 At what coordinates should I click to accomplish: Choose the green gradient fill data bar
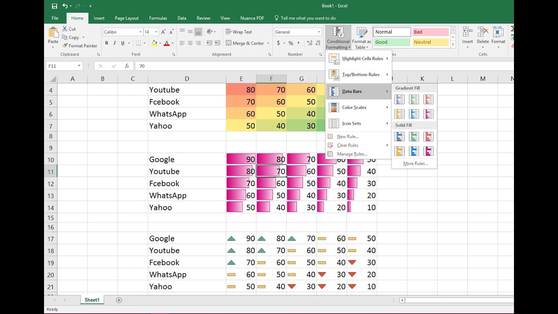click(414, 99)
